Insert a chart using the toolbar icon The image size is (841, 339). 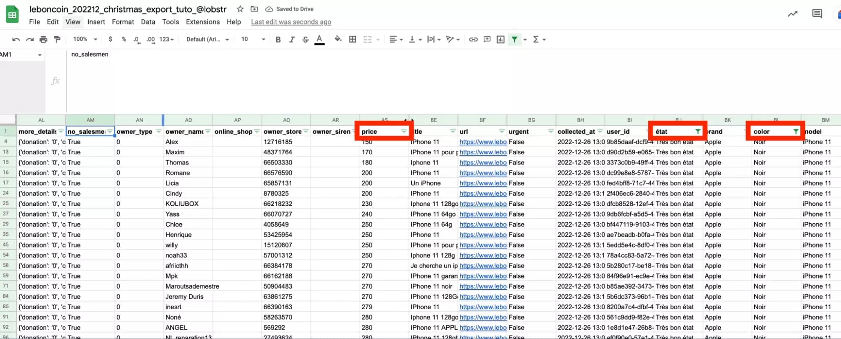(500, 39)
